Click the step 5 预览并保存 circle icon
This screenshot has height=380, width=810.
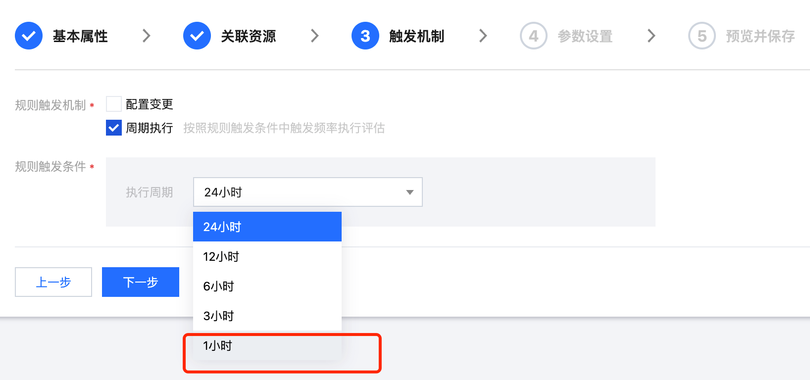[702, 36]
